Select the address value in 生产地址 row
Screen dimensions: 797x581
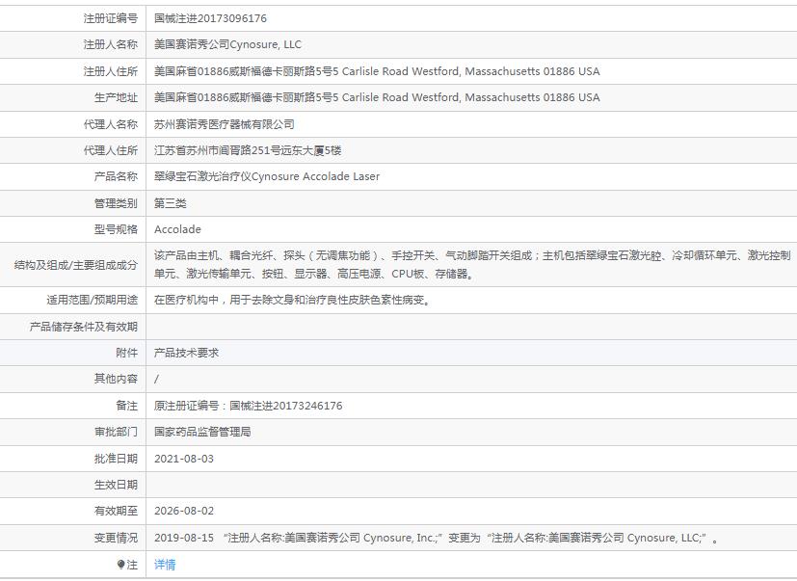coord(377,97)
